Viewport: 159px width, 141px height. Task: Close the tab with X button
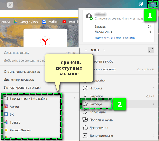pyautogui.click(x=10, y=5)
